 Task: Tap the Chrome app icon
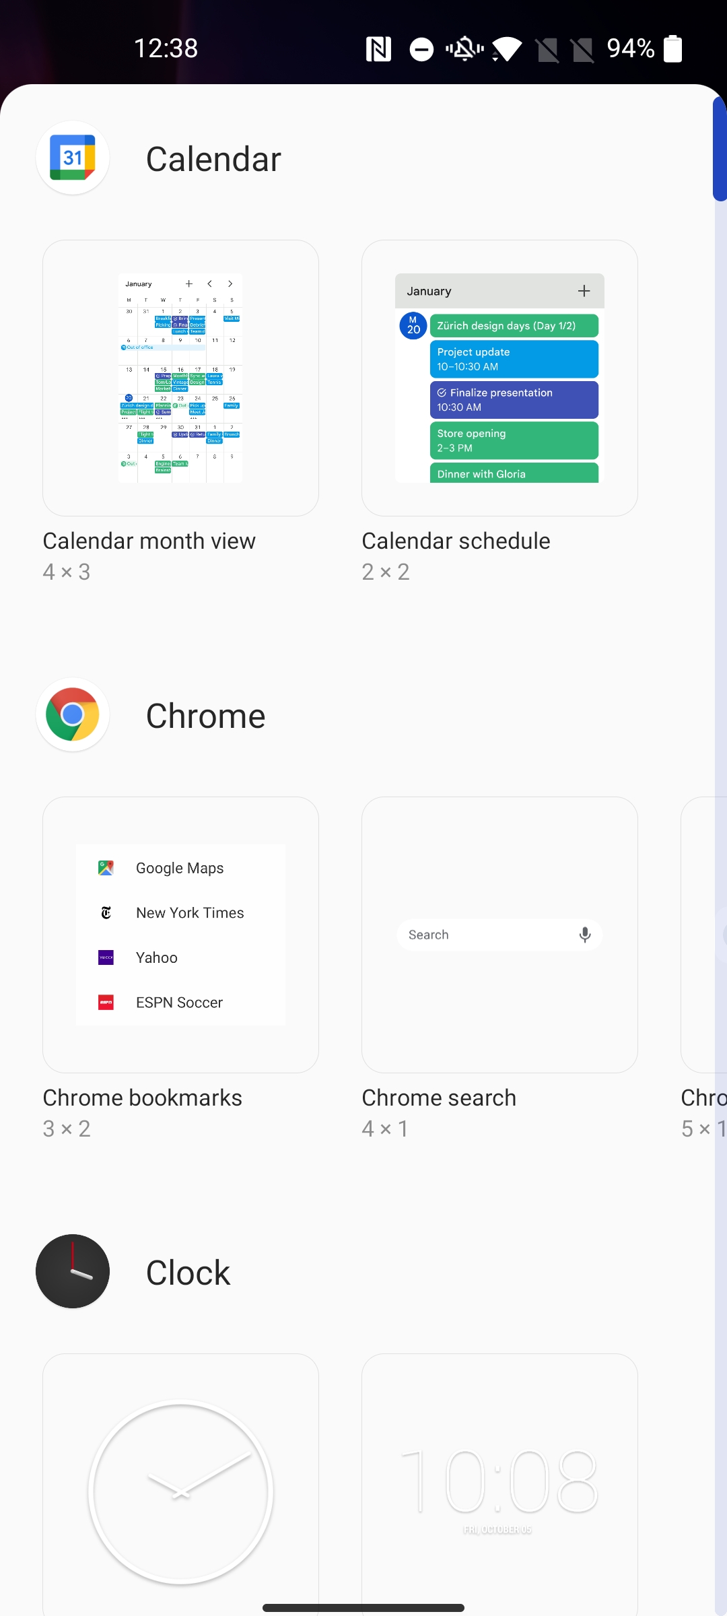(x=73, y=714)
